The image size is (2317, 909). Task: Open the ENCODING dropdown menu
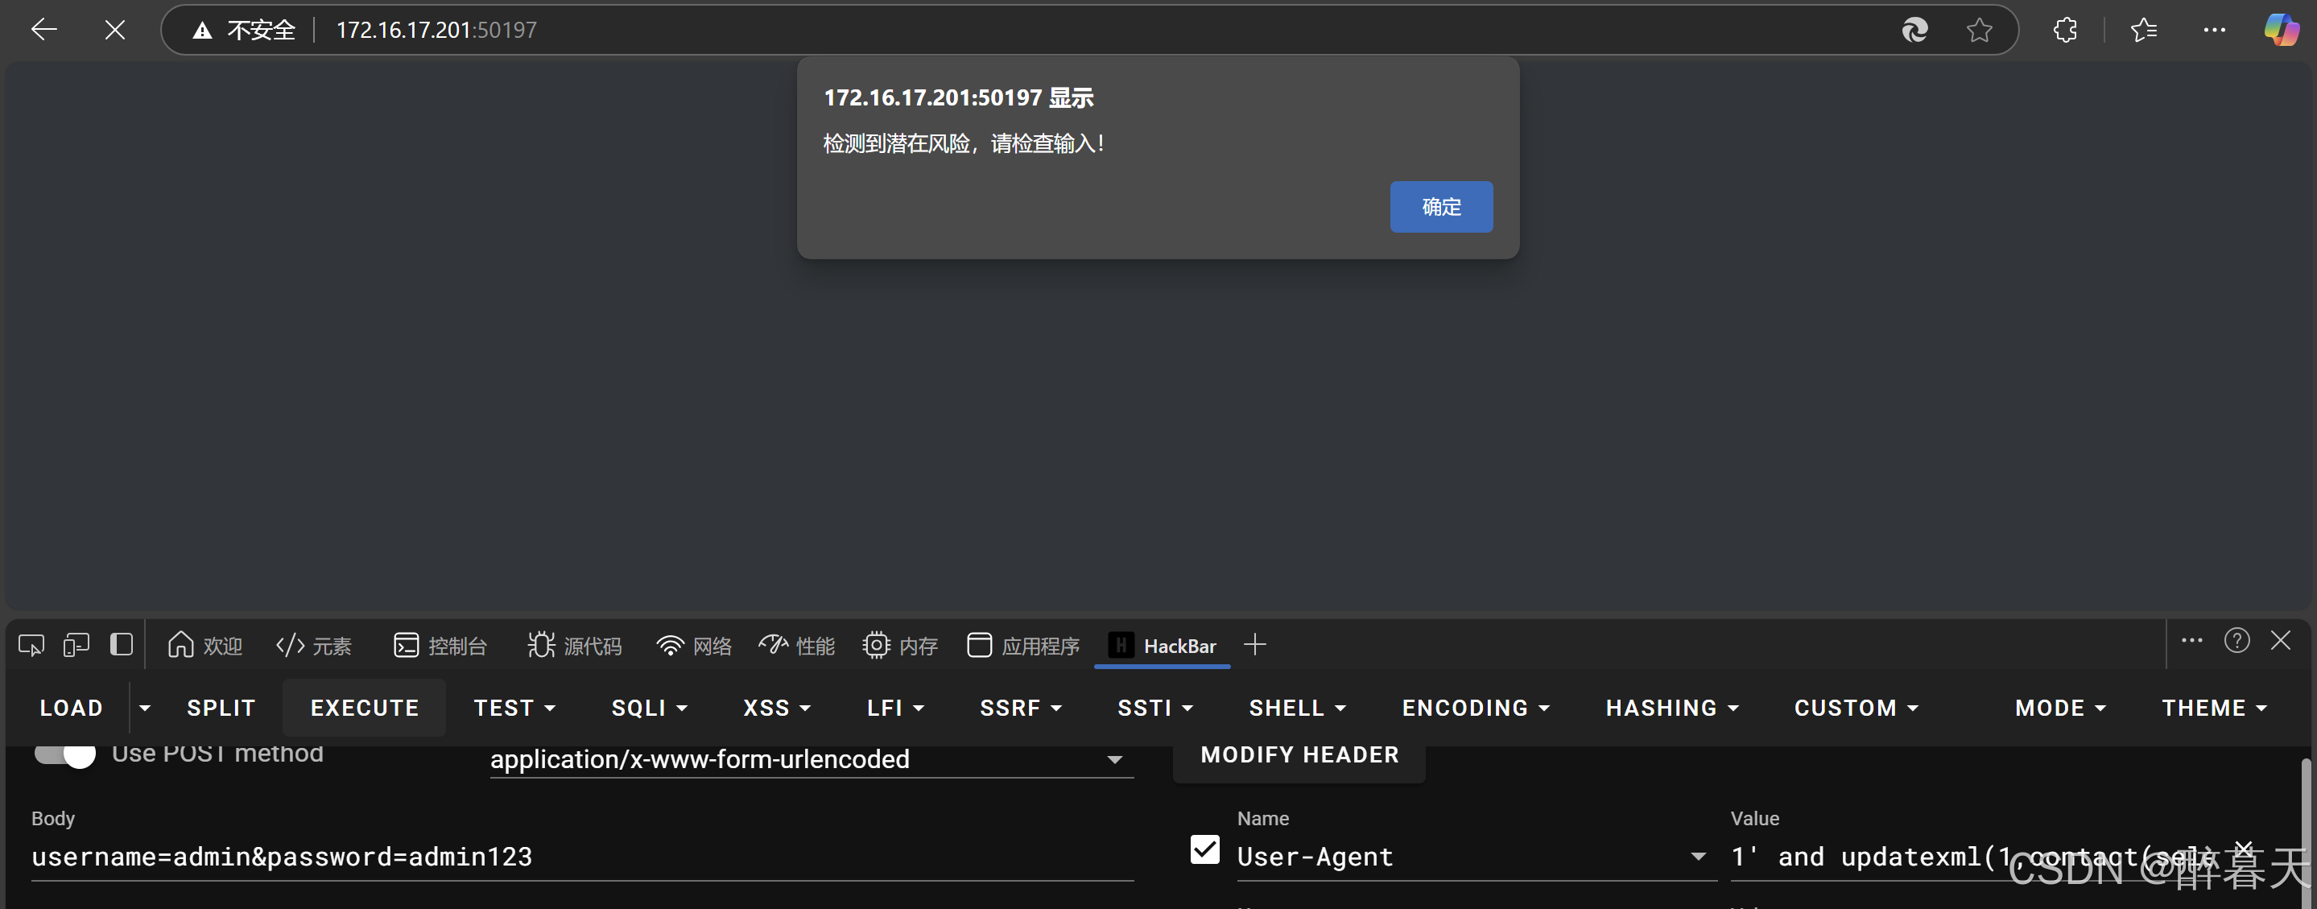coord(1475,709)
